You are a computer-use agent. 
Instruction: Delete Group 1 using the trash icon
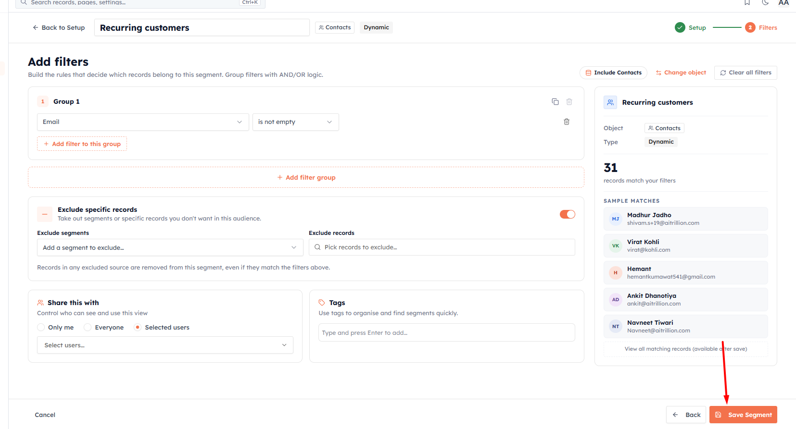(x=569, y=101)
